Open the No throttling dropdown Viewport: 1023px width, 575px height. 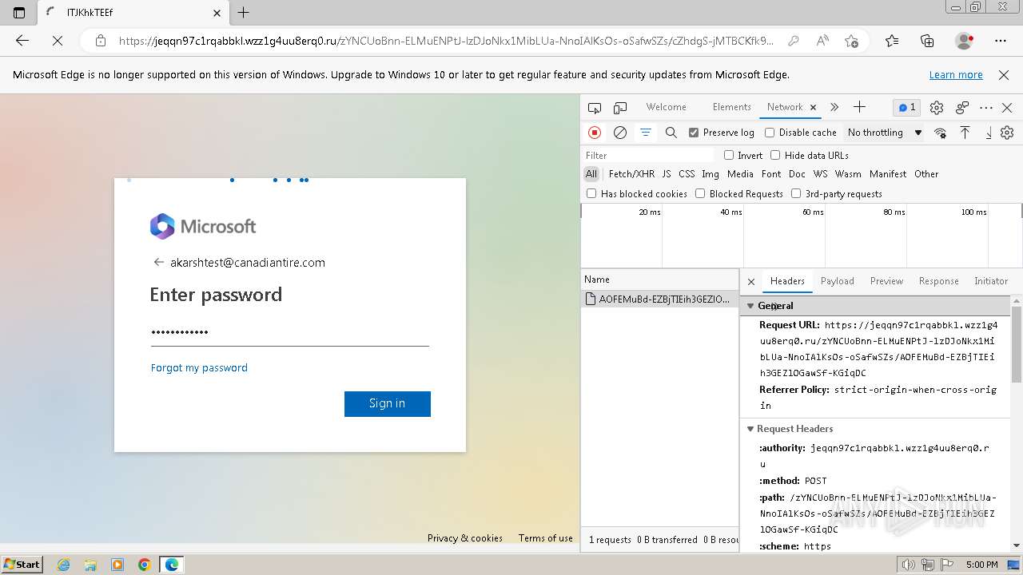coord(885,133)
